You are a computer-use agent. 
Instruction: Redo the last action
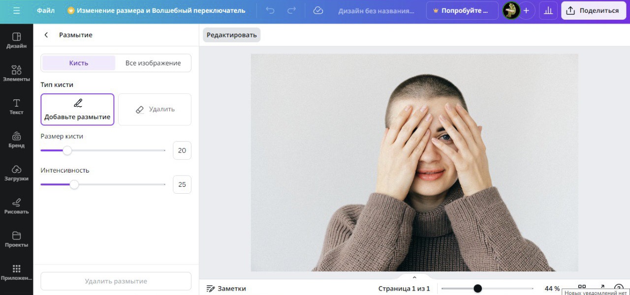292,10
